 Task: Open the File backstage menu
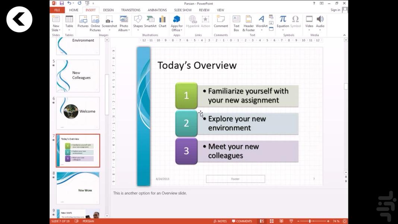click(x=57, y=10)
